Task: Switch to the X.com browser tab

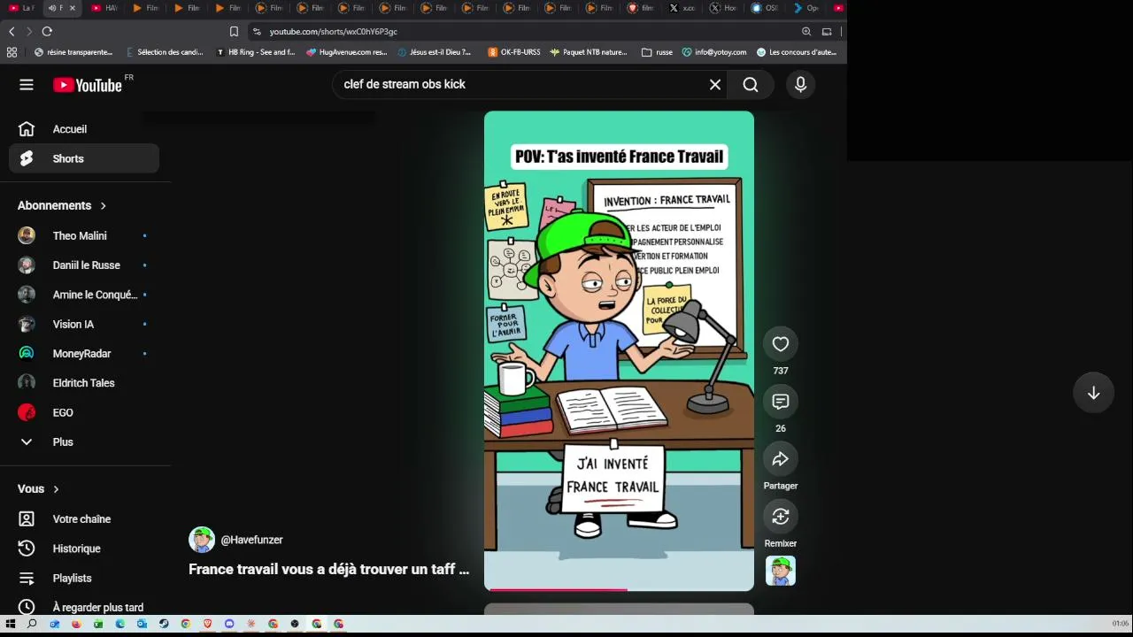Action: point(682,8)
